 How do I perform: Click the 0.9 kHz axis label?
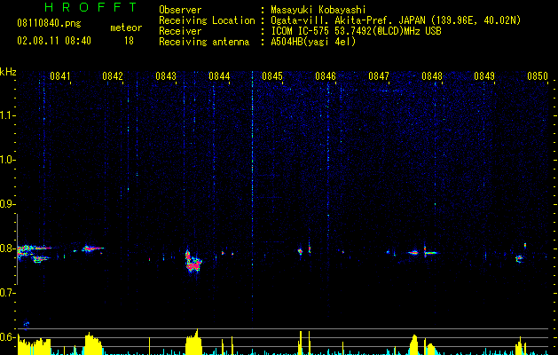point(7,204)
